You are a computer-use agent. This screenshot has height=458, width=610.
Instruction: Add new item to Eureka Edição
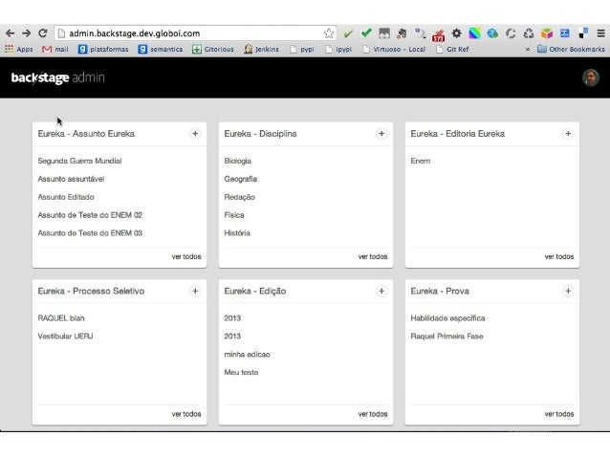[x=381, y=291]
